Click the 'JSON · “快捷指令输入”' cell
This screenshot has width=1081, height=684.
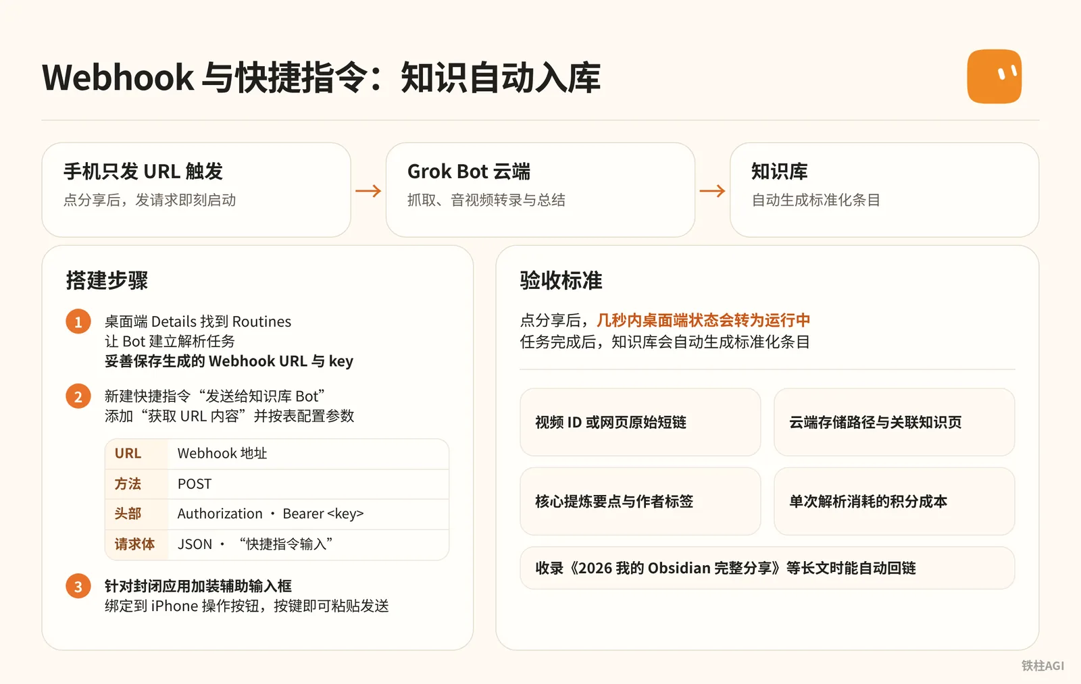click(x=308, y=544)
